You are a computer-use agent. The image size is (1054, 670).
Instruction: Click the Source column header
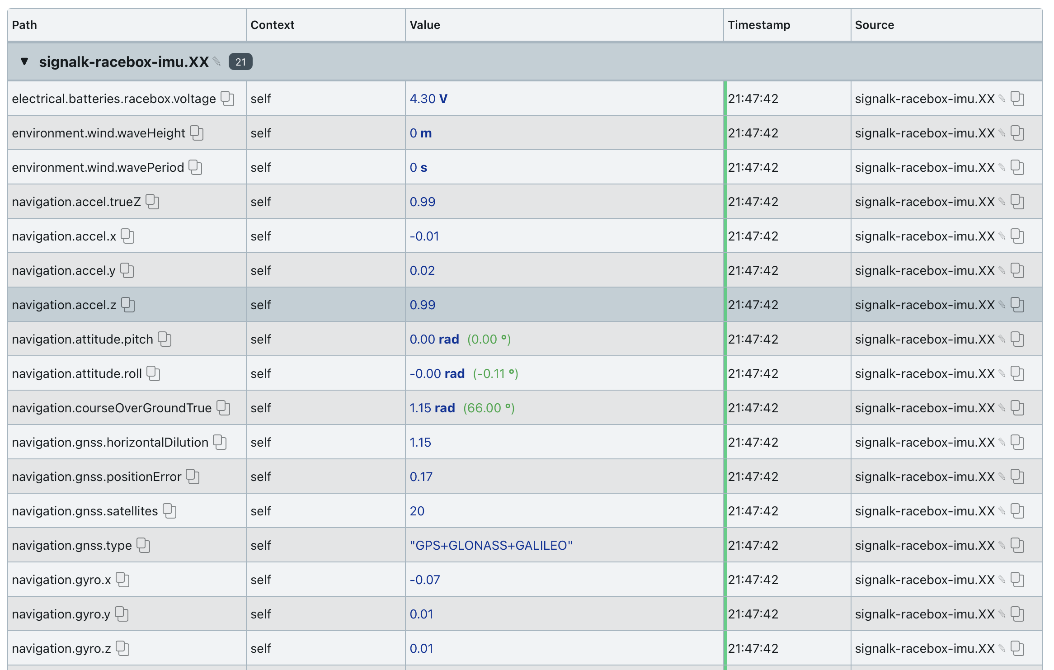coord(875,25)
